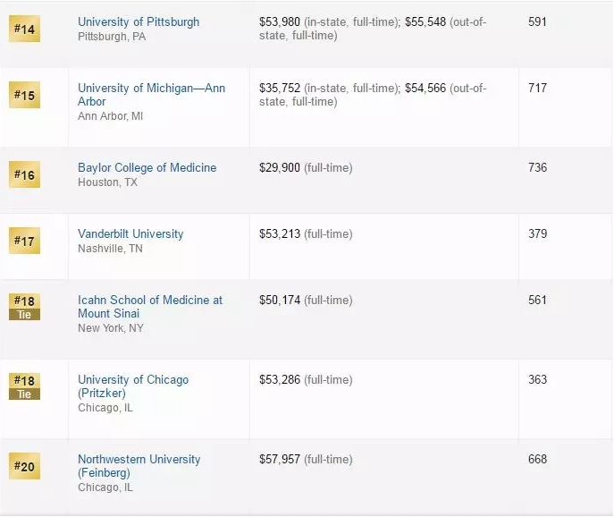Click the #16 gold rank badge
The height and width of the screenshot is (517, 614).
(24, 174)
